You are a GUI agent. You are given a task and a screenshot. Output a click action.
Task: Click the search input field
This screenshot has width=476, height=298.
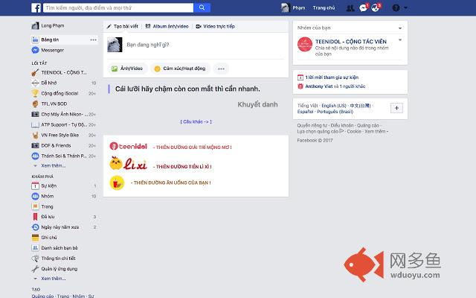(x=118, y=7)
